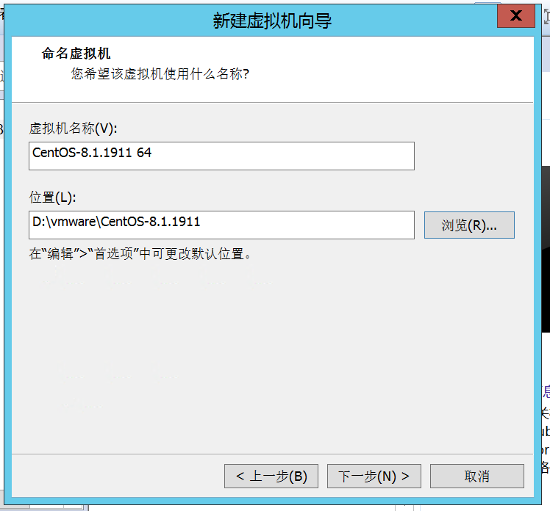Click the 虚拟机名称(V): label
The height and width of the screenshot is (511, 550).
[x=73, y=128]
